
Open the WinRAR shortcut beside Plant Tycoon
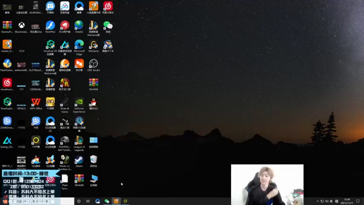pos(79,180)
